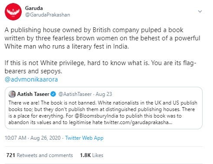Follow the twitter.com/garudaprakasha link
This screenshot has width=213, height=164.
[x=138, y=122]
